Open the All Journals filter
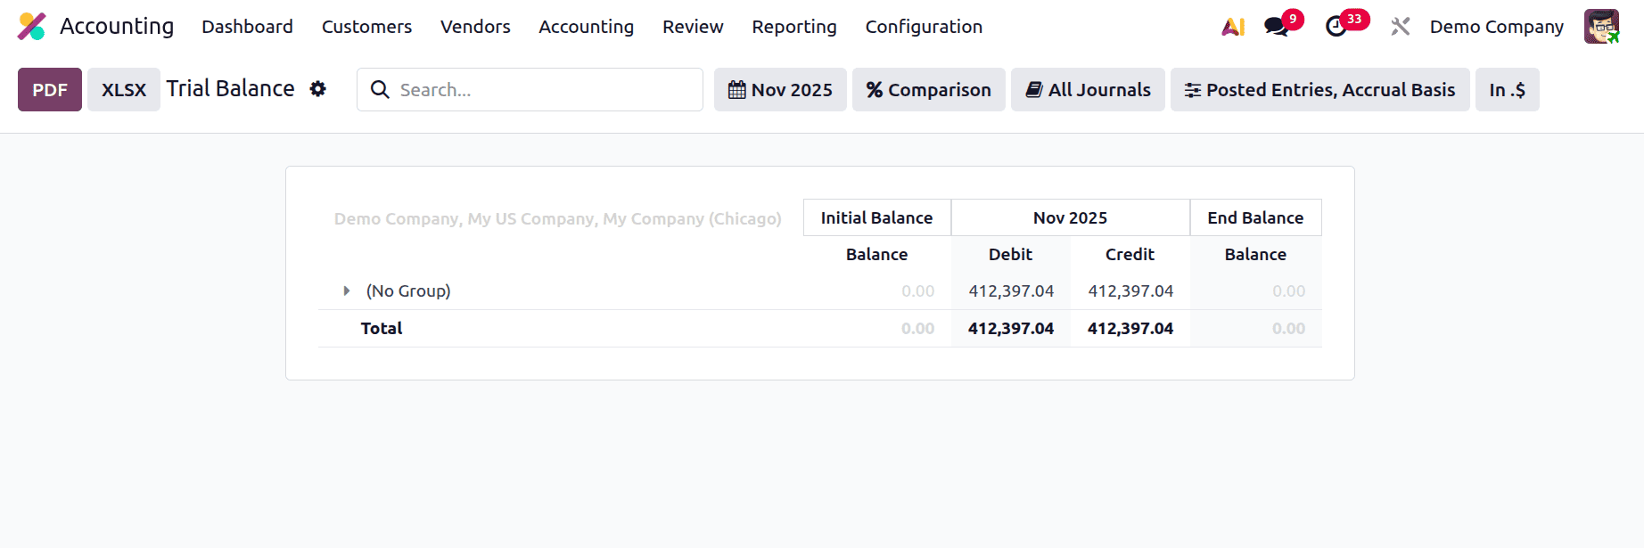Screen dimensions: 1644x548 (x=1088, y=89)
